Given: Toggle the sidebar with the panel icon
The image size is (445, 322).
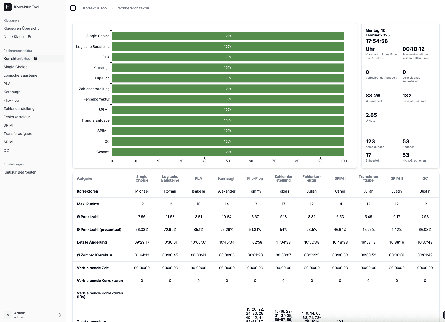Looking at the screenshot, I should click(73, 8).
